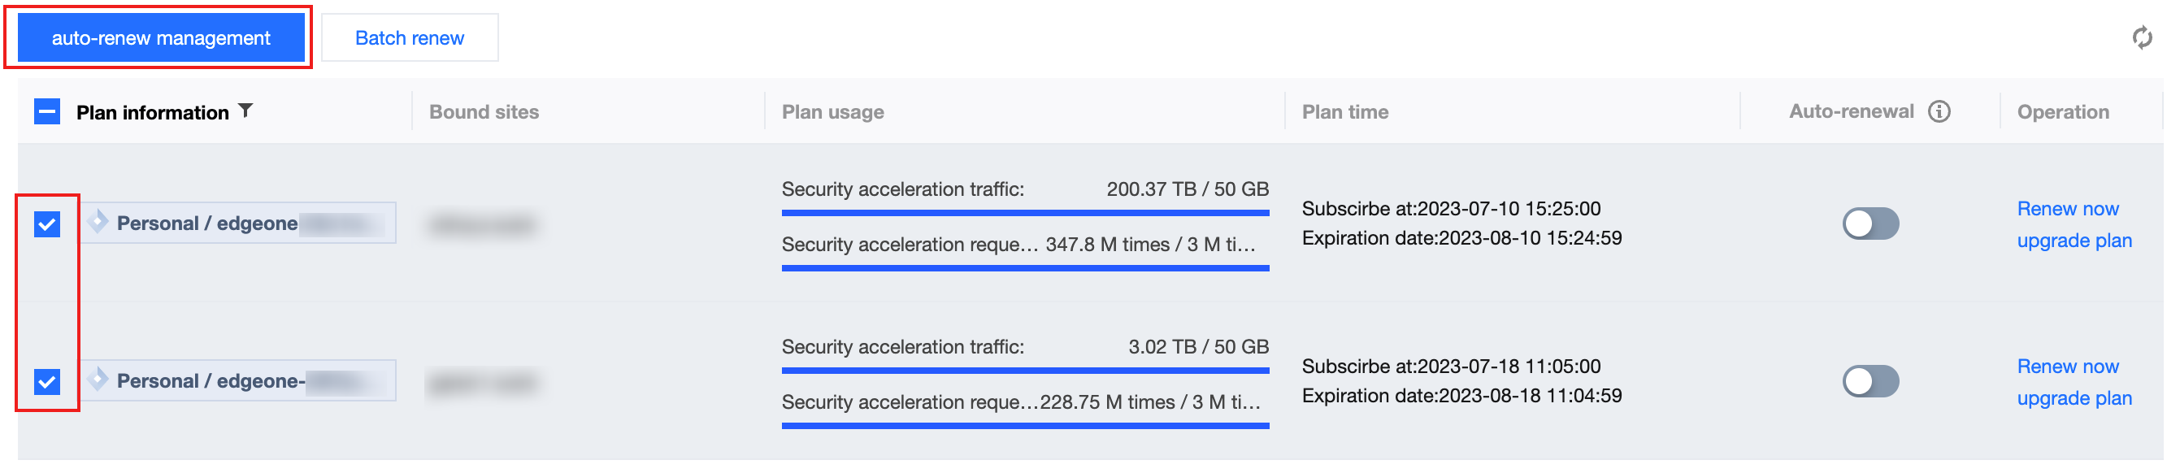This screenshot has width=2180, height=473.
Task: Click upgrade plan for plan expiring 2023-08-10
Action: point(2074,241)
